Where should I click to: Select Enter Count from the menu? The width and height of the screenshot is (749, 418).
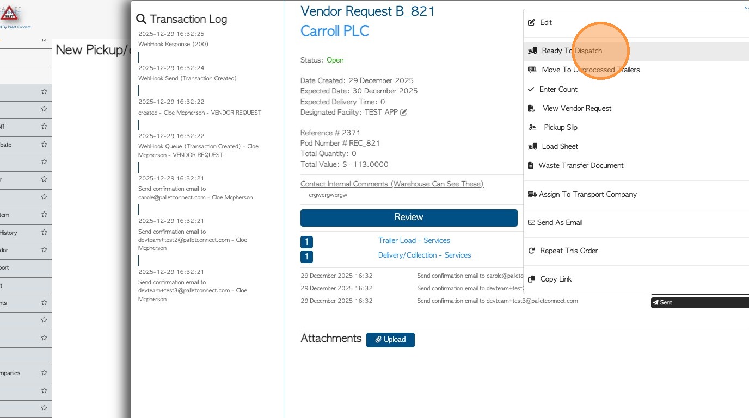(x=558, y=90)
